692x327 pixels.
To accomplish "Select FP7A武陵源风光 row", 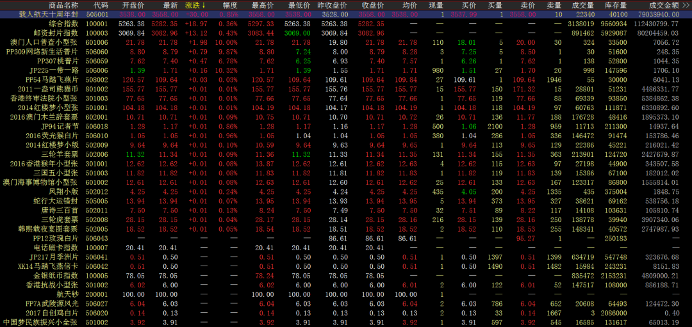I will coord(346,304).
